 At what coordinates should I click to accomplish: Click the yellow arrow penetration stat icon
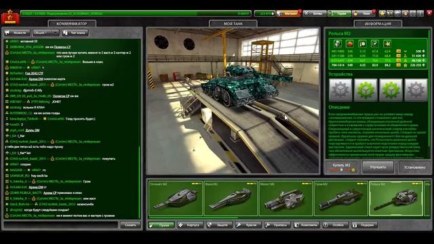pos(387,43)
